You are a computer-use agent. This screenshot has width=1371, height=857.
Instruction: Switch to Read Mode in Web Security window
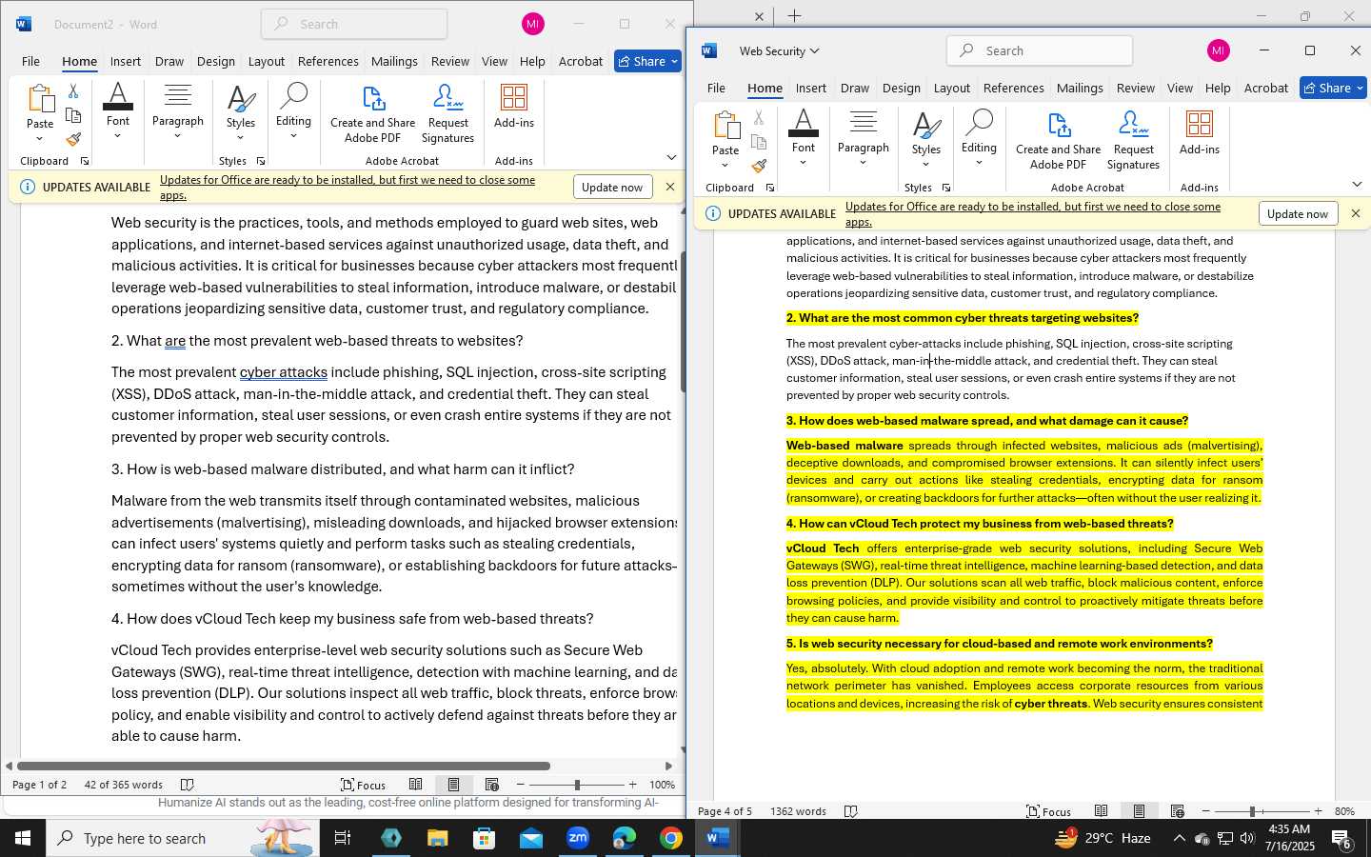(1101, 811)
